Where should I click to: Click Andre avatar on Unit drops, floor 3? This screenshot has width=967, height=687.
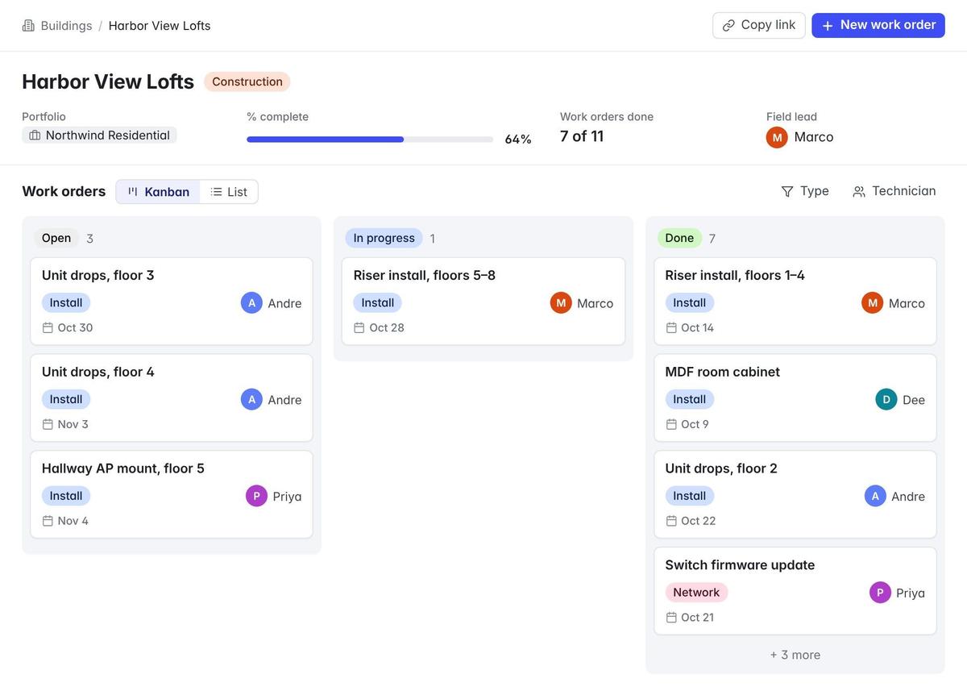tap(251, 303)
